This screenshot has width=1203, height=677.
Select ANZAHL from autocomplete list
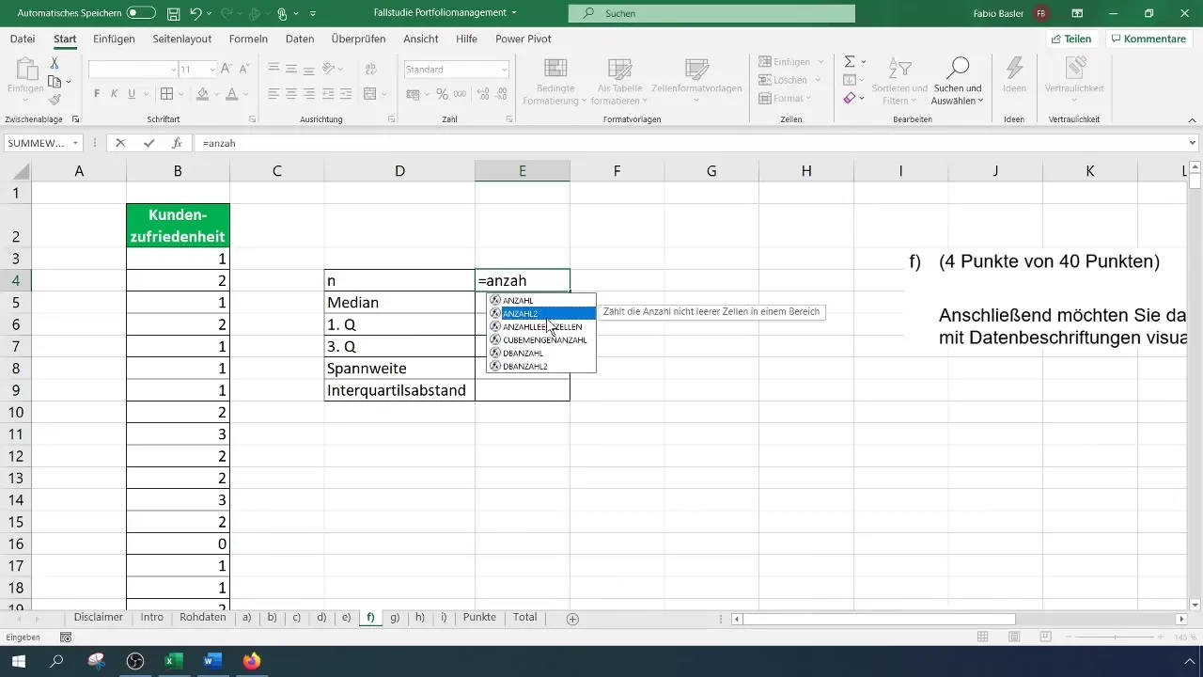(x=541, y=300)
